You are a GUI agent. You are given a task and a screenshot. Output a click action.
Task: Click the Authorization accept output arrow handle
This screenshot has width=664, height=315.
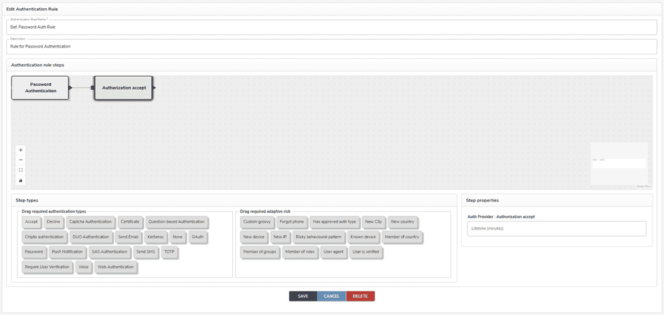154,88
